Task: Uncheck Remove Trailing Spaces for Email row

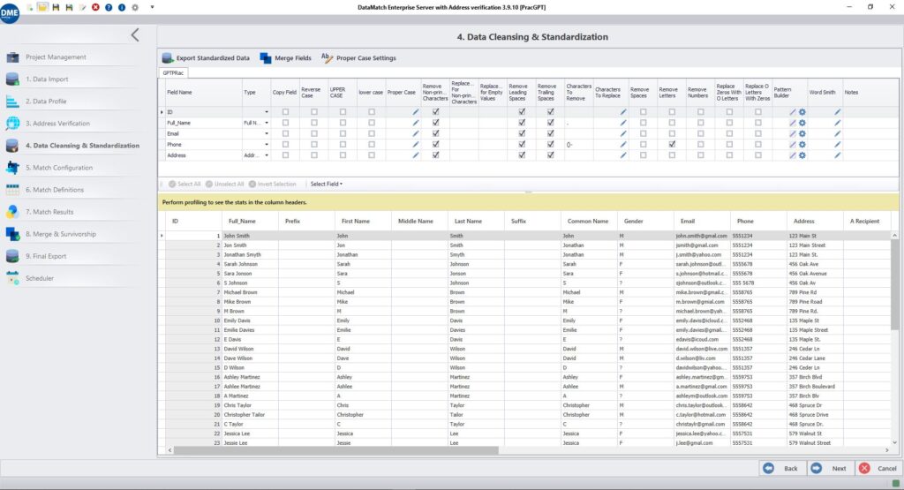Action: tap(551, 133)
